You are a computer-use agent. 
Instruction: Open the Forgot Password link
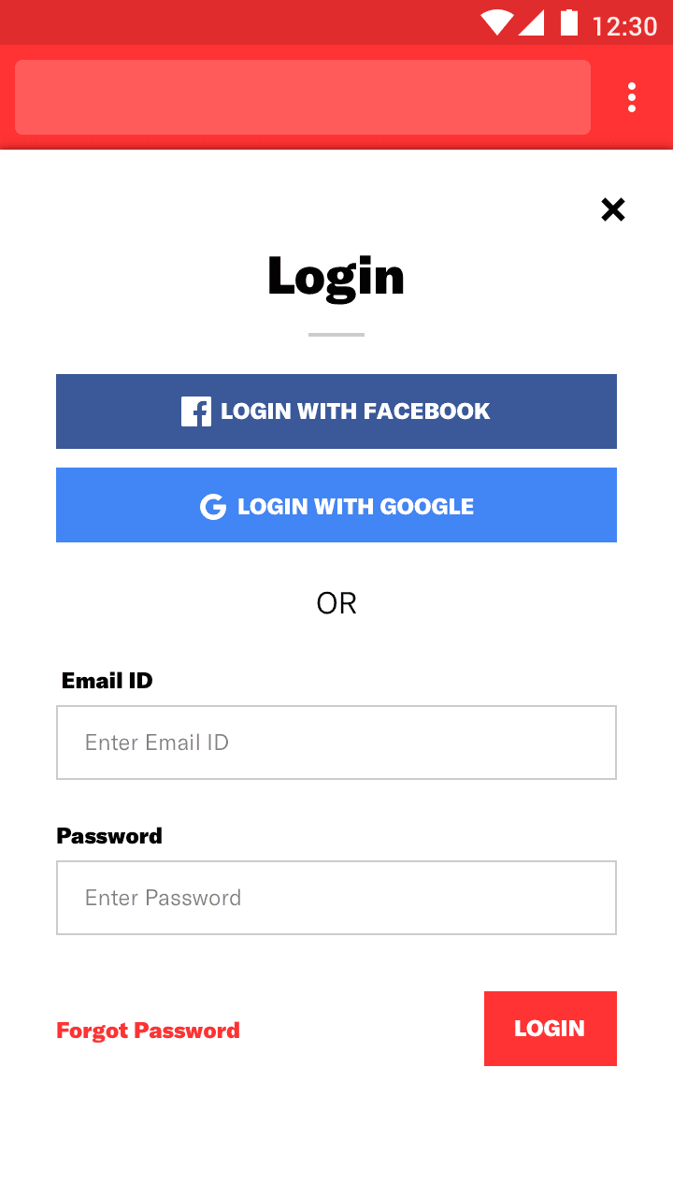point(148,1031)
